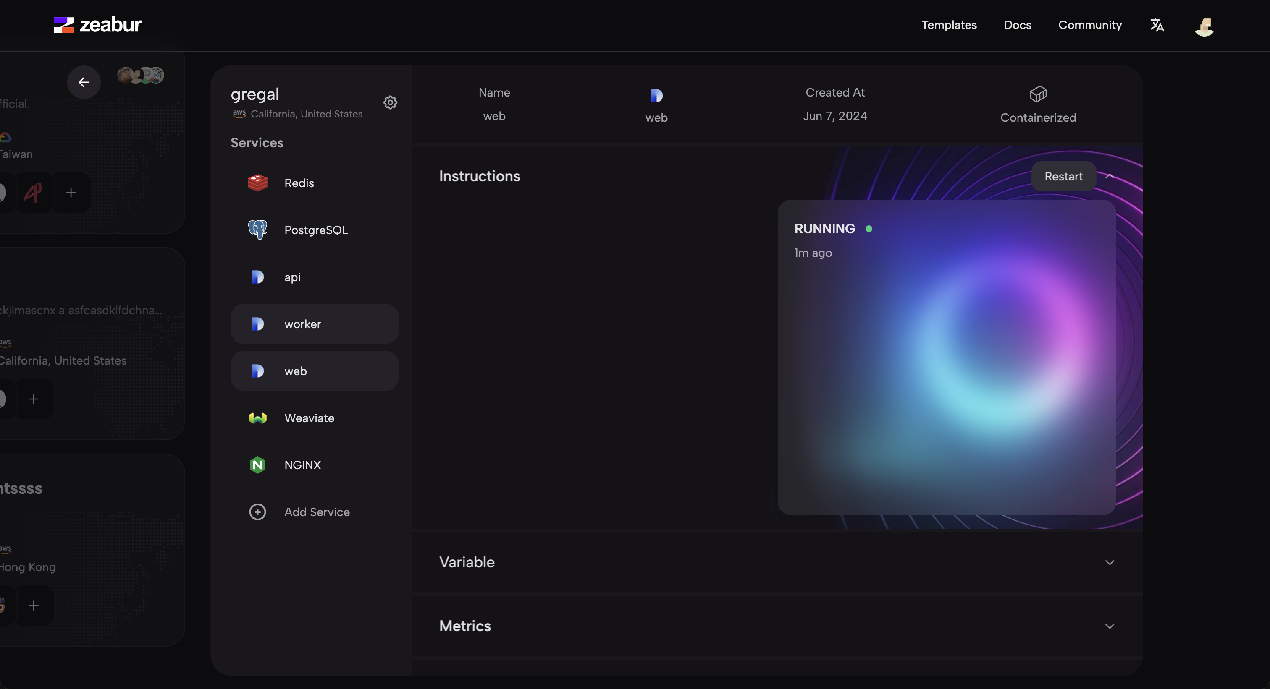
Task: Select the api service
Action: pos(292,277)
